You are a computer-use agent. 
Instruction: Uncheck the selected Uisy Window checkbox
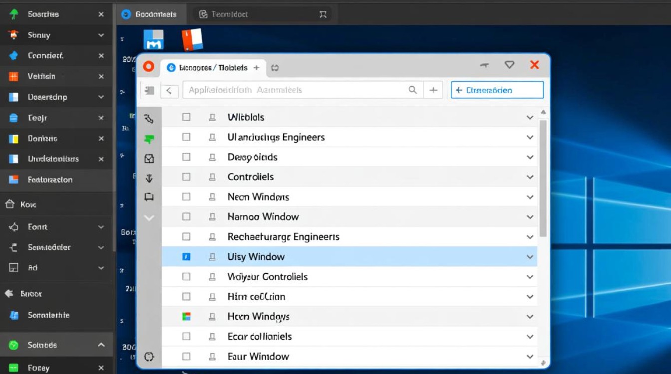click(186, 257)
